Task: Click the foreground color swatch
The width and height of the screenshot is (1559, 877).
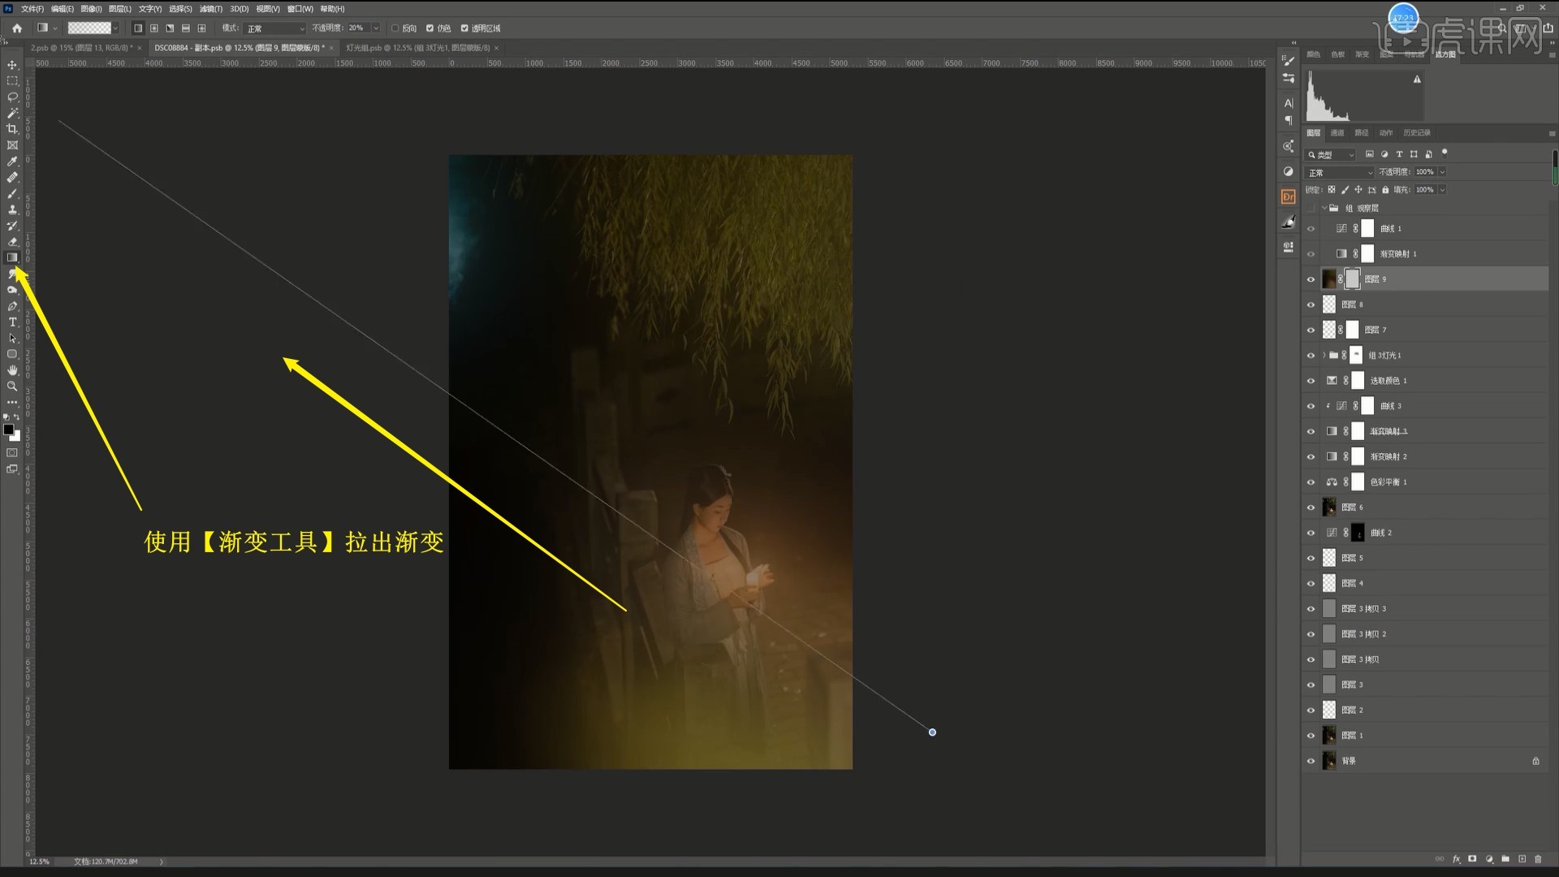Action: pos(8,430)
